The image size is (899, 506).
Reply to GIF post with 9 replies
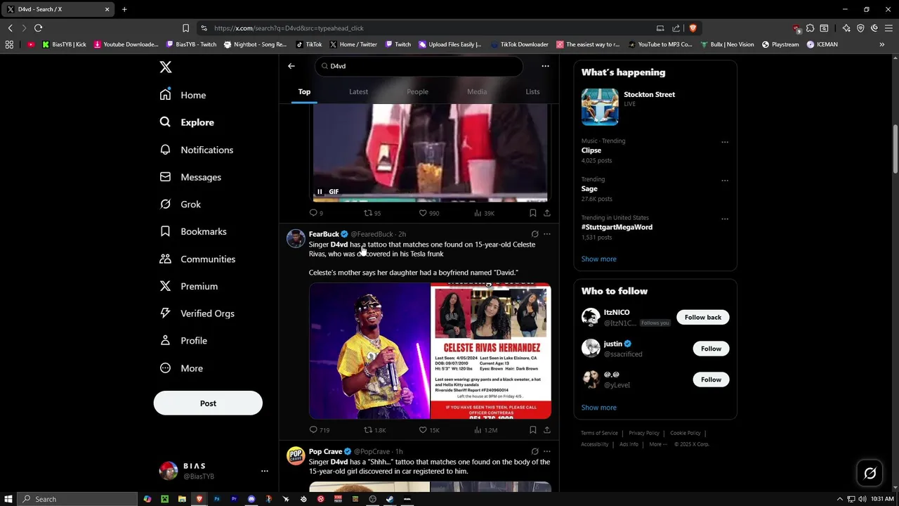pyautogui.click(x=316, y=213)
